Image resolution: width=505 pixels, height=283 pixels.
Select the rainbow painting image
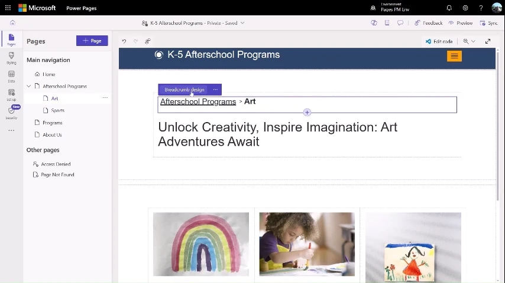(x=201, y=244)
